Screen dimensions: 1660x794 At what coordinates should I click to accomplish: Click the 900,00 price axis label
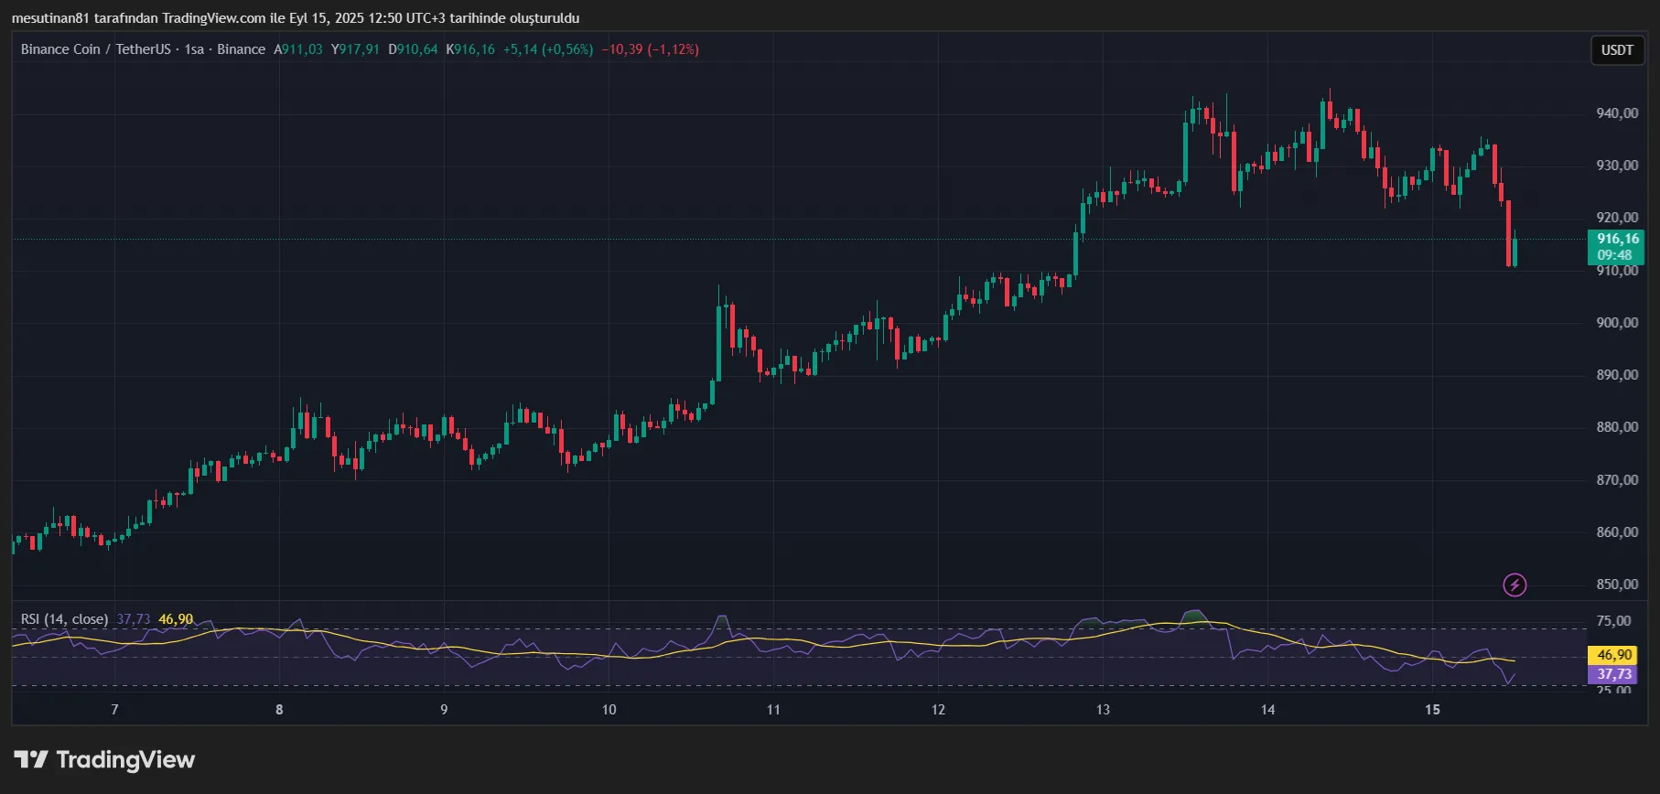(x=1617, y=323)
